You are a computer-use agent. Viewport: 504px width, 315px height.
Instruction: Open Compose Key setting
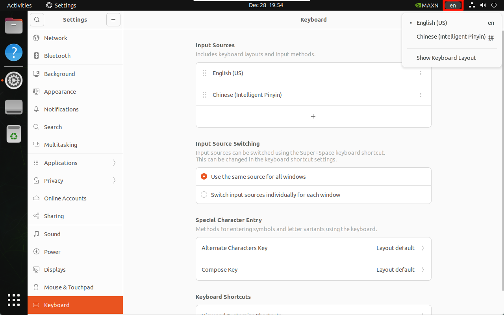pyautogui.click(x=313, y=270)
